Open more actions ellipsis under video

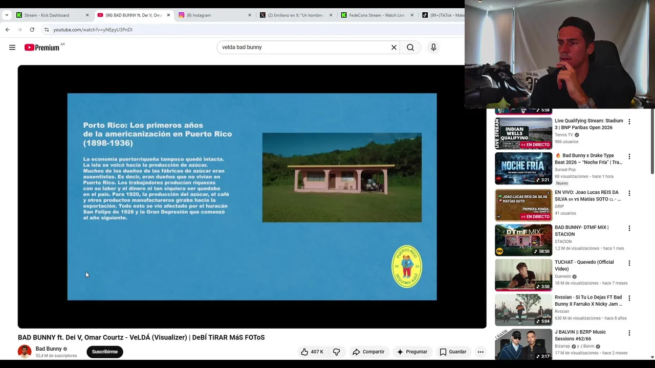click(x=480, y=352)
